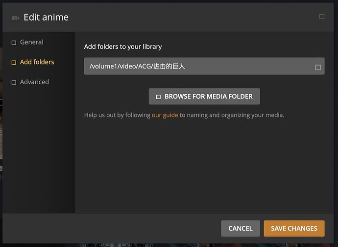This screenshot has height=247, width=338.
Task: Click the folder path field /volume1/video/ACG
Action: 204,66
